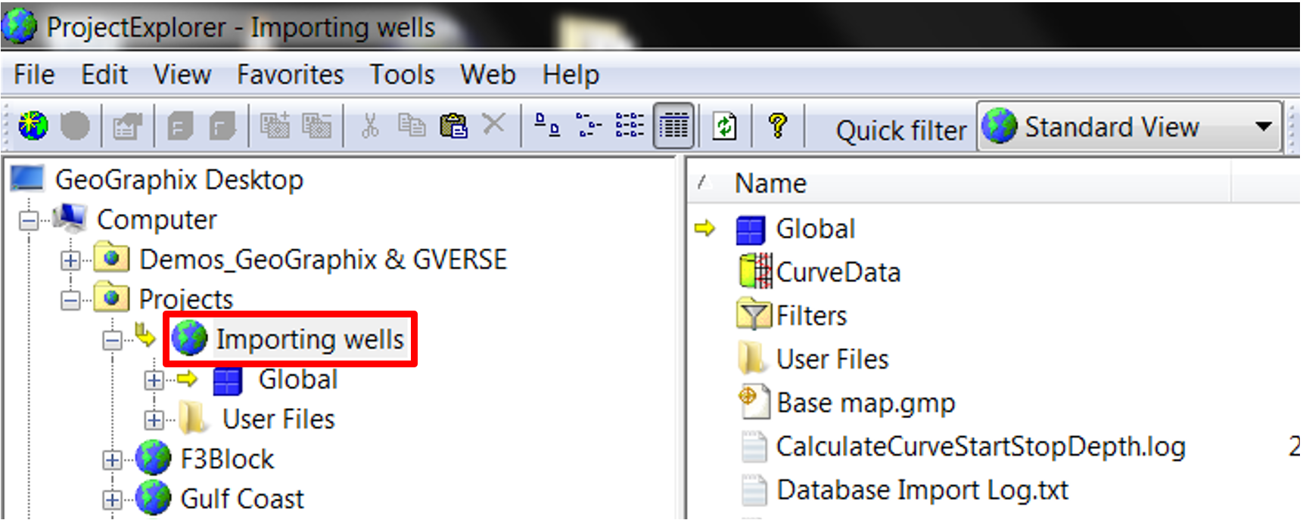Click the New Project globe icon in toolbar
Image resolution: width=1303 pixels, height=520 pixels.
click(33, 125)
